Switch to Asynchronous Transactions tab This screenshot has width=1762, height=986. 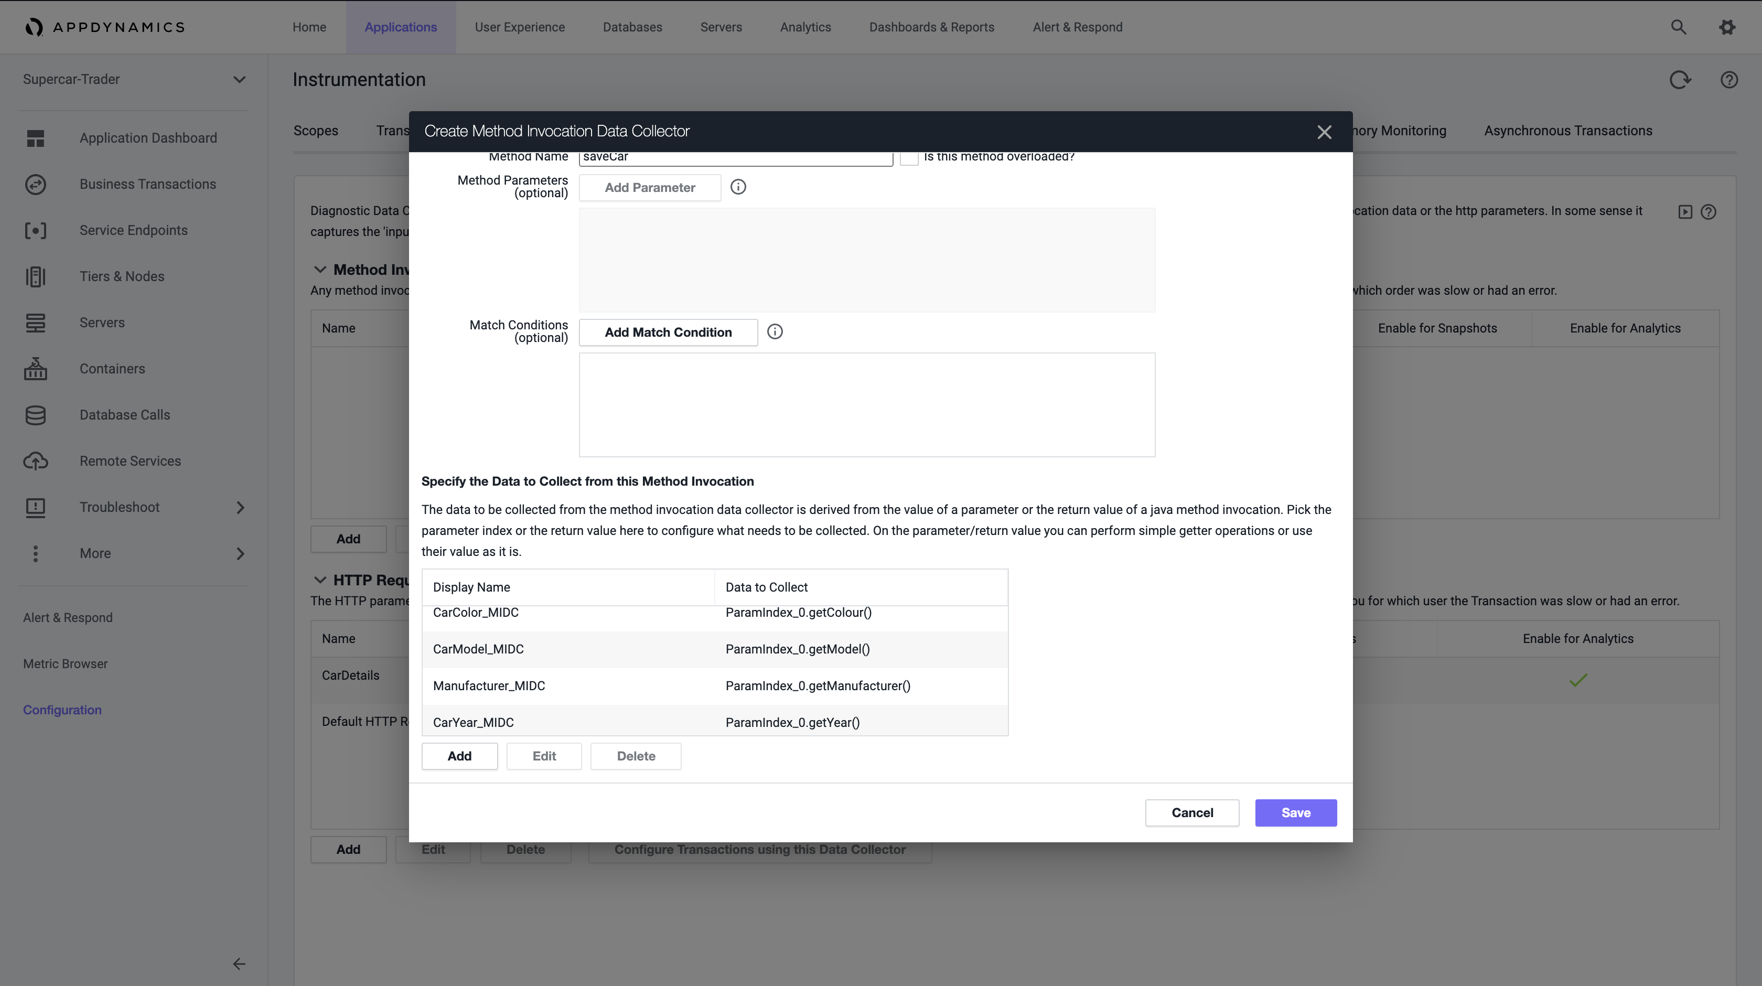tap(1568, 131)
